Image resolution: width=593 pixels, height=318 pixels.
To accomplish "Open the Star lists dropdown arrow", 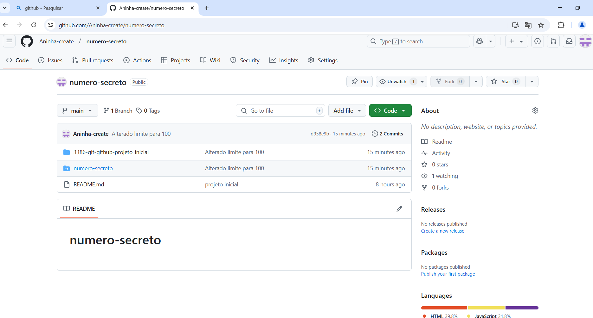I will pos(532,81).
